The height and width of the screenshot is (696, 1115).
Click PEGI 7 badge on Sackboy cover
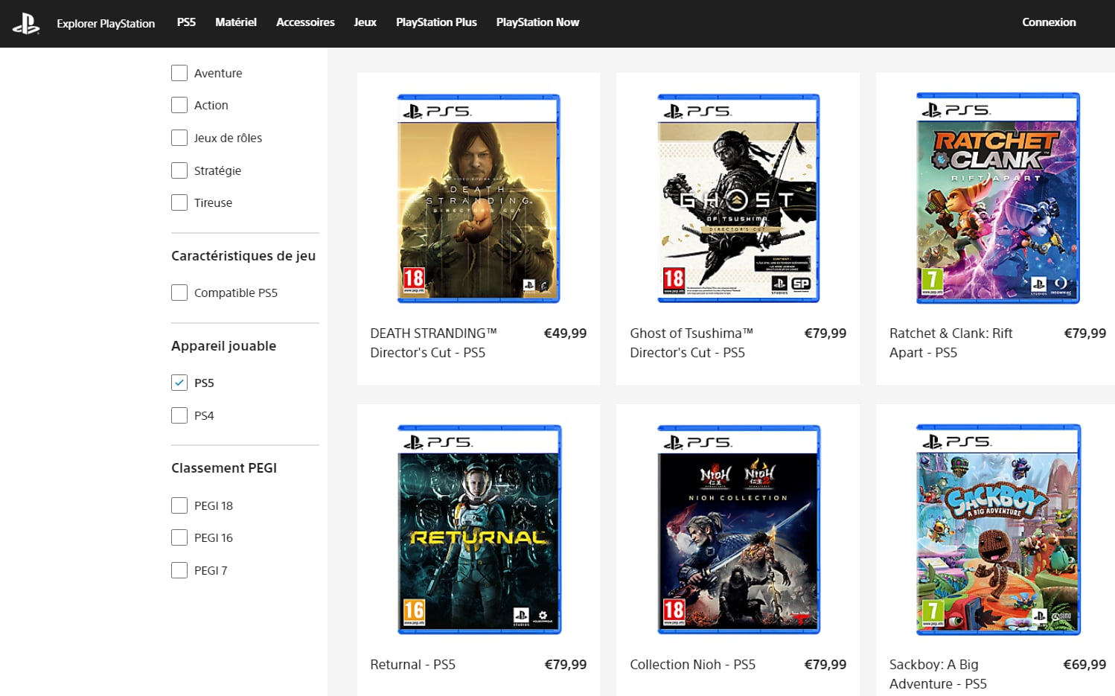pos(933,613)
